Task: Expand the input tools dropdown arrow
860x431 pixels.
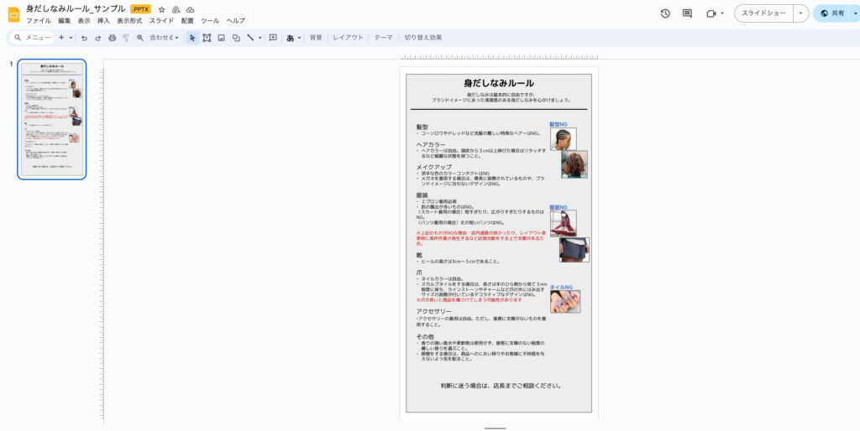Action: tap(300, 38)
